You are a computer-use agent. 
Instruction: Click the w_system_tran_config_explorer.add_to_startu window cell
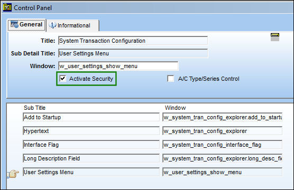click(x=223, y=117)
